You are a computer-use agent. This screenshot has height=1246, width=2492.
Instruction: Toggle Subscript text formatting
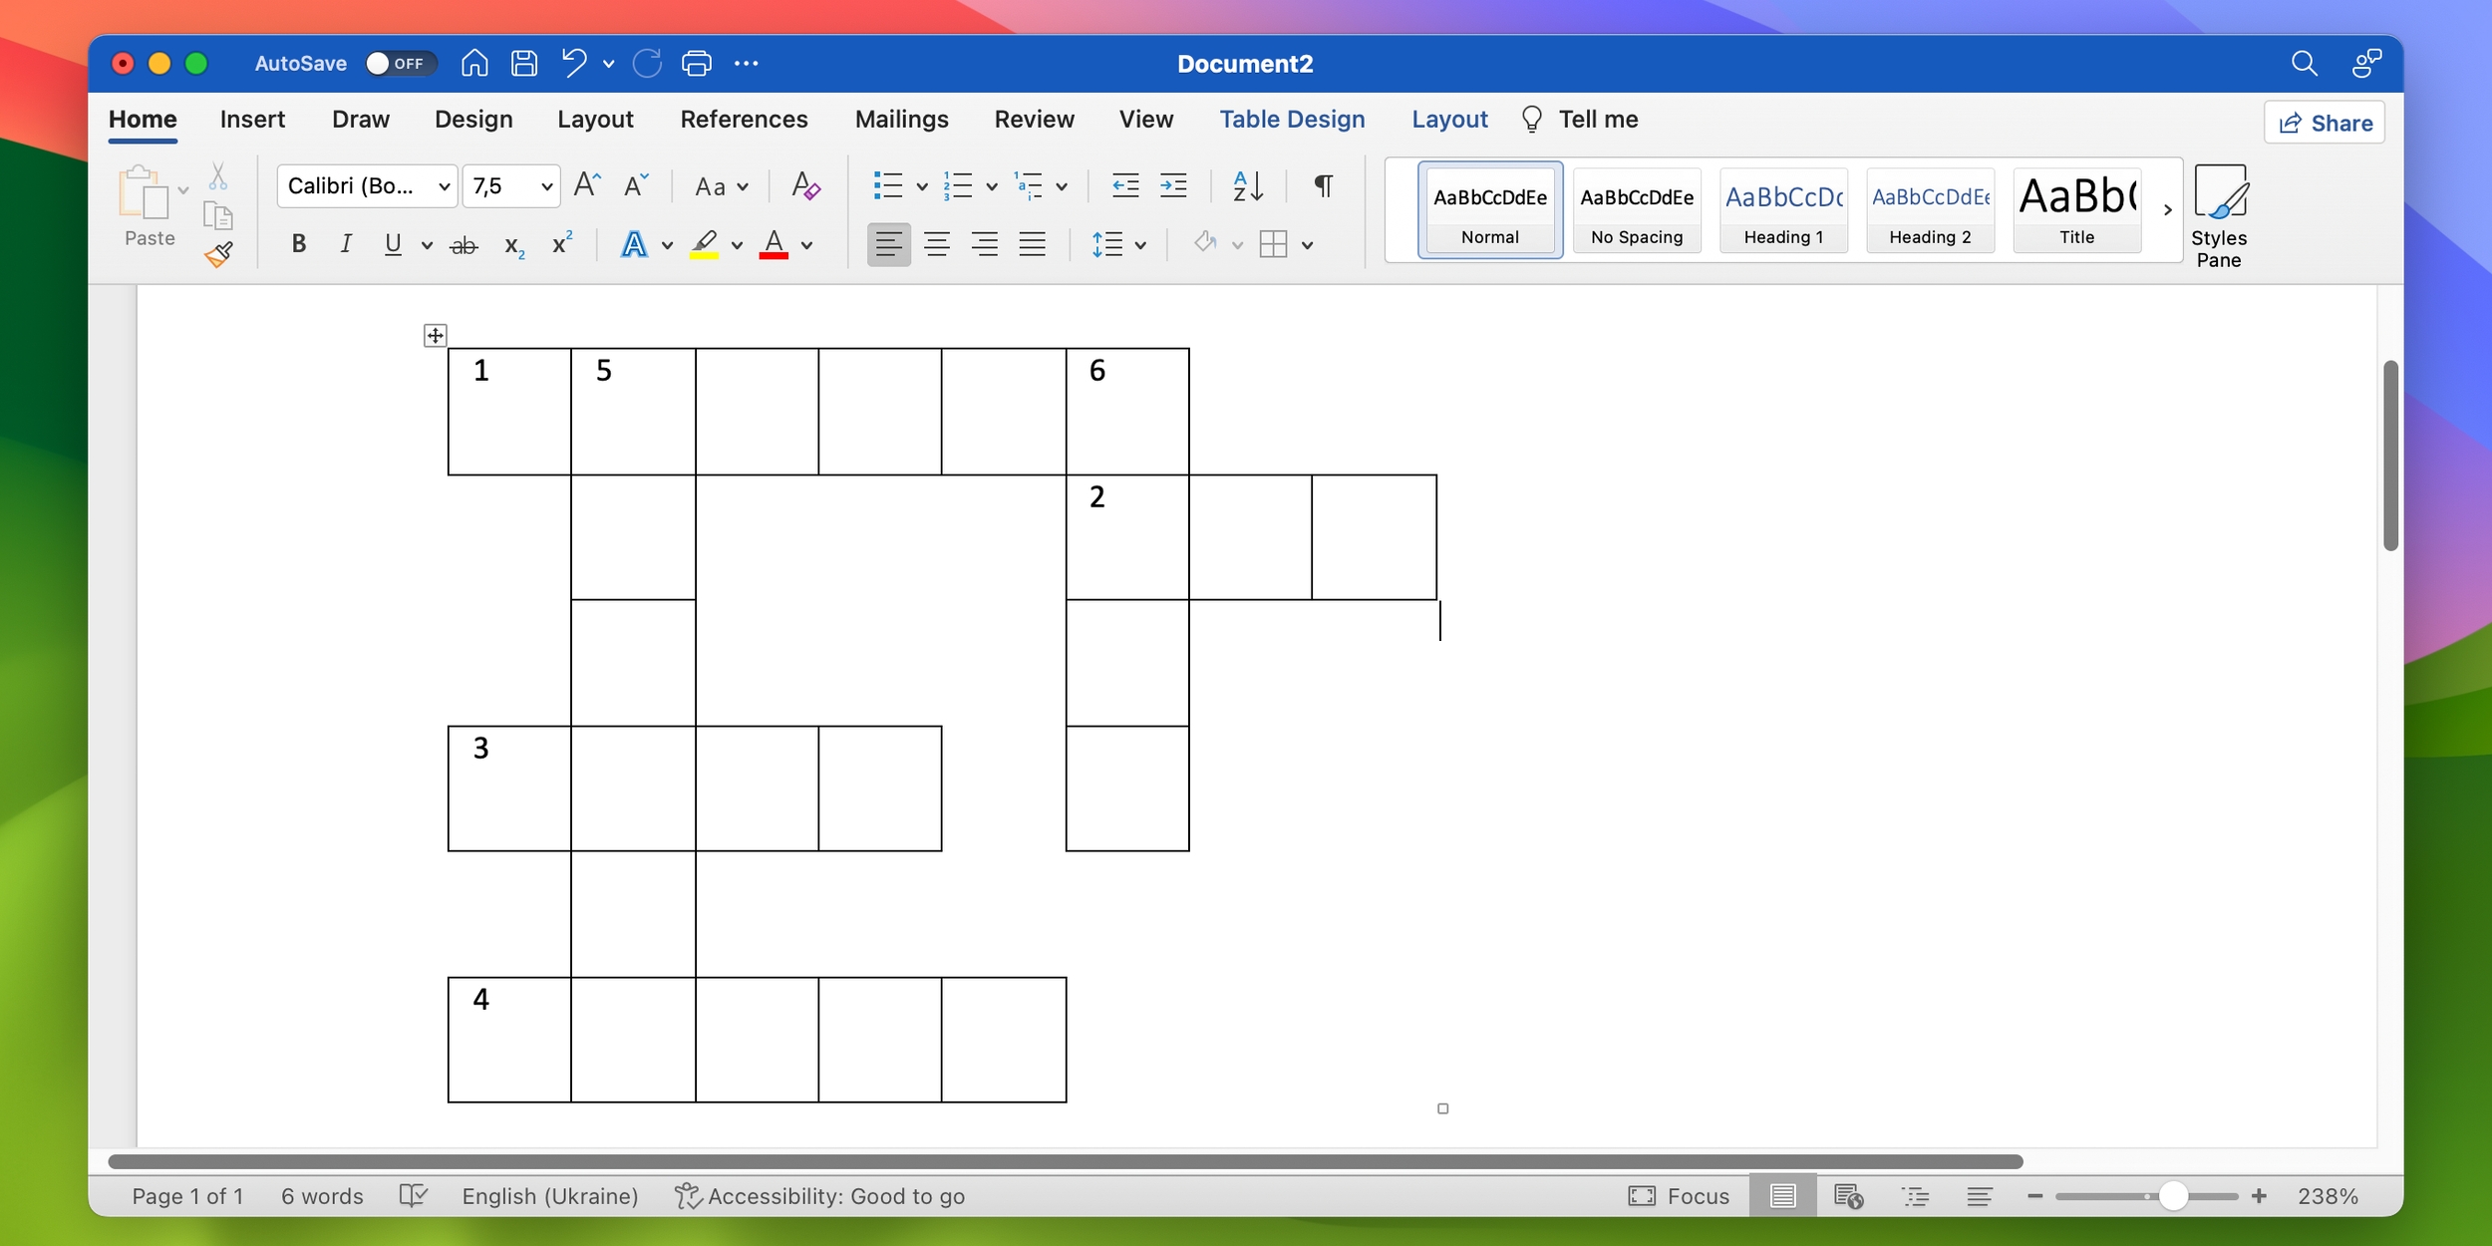click(x=513, y=245)
